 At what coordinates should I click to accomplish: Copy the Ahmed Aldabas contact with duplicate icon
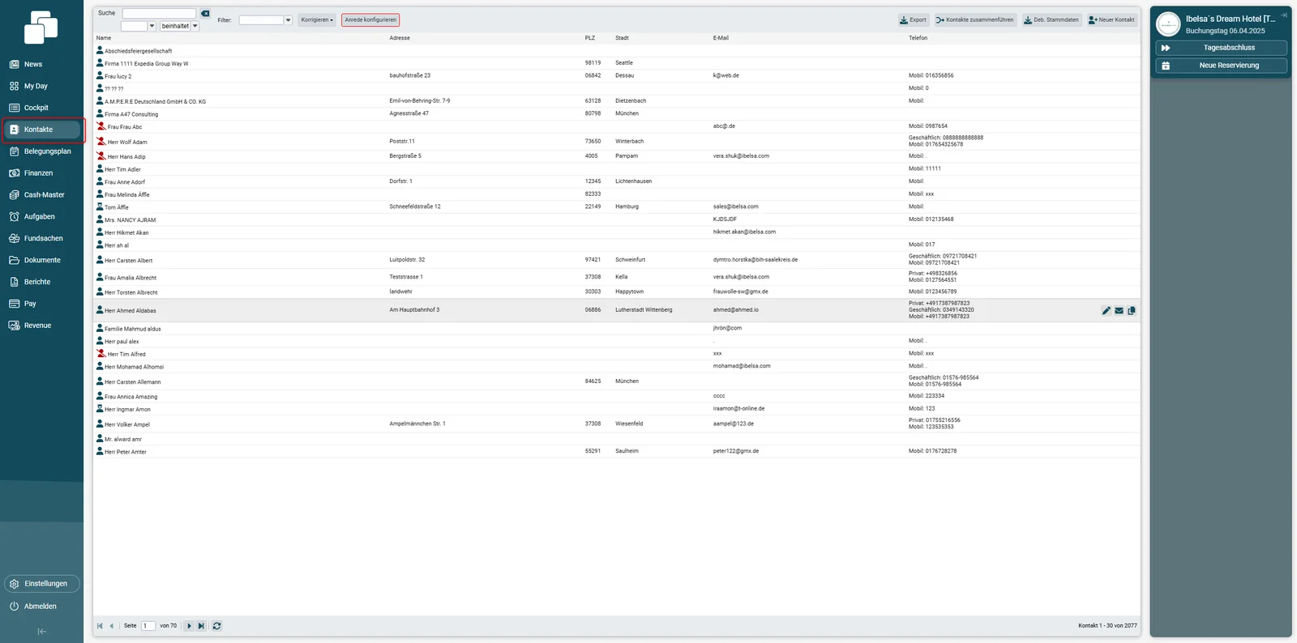point(1132,311)
